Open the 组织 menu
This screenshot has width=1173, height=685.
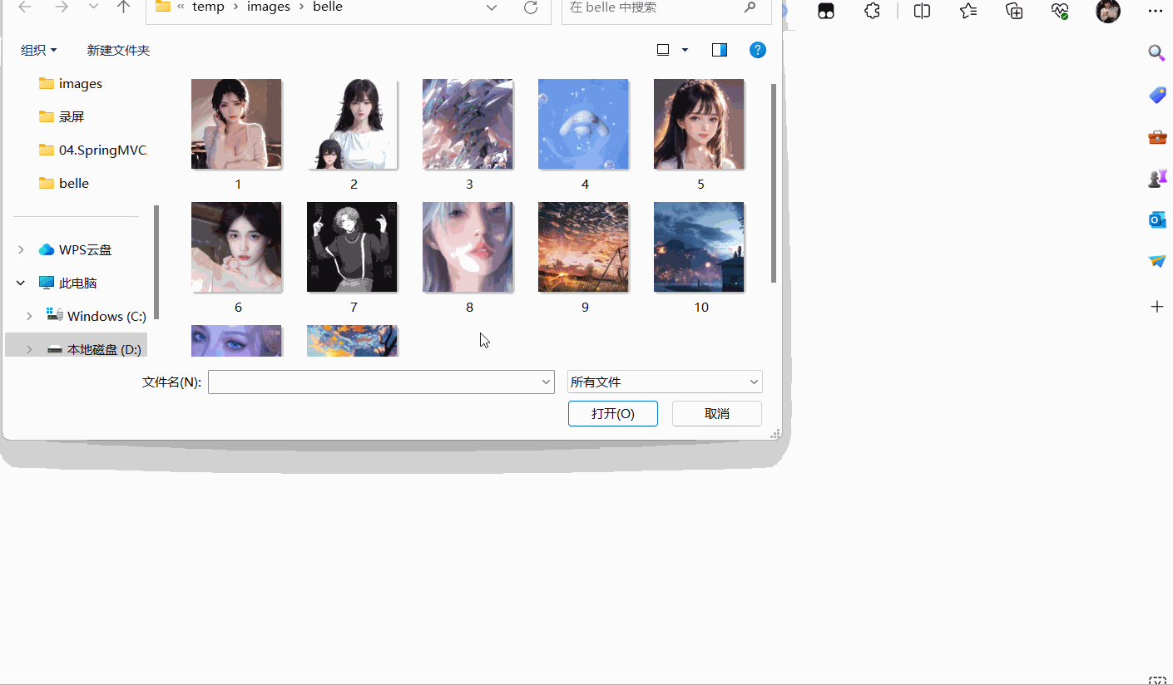[x=39, y=50]
